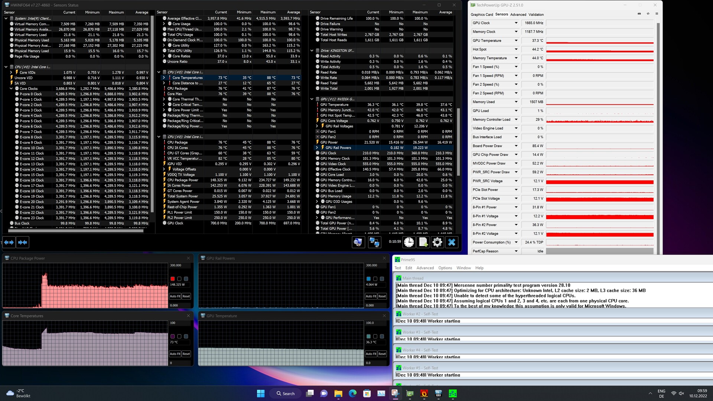The width and height of the screenshot is (713, 401).
Task: Click GPU-Z screenshot camera icon
Action: (639, 14)
